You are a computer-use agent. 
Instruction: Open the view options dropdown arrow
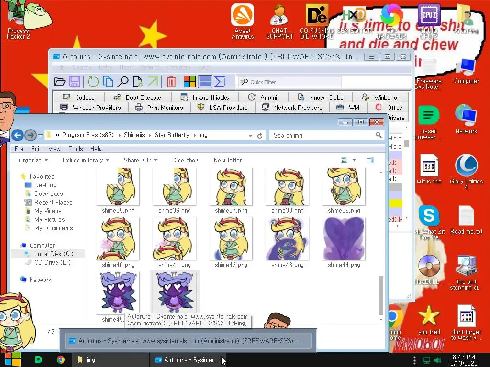tap(355, 161)
